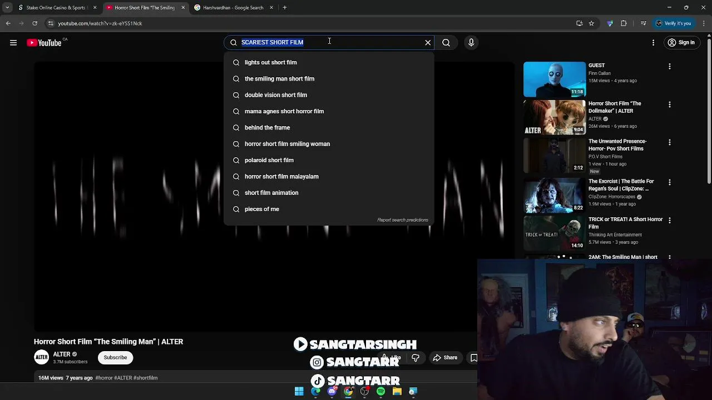712x400 pixels.
Task: Click the ALTER channel avatar
Action: [x=42, y=358]
